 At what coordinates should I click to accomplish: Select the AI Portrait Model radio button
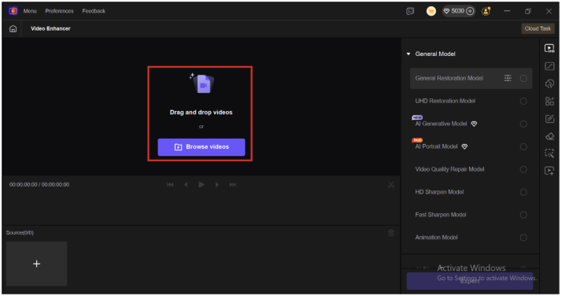pos(523,146)
